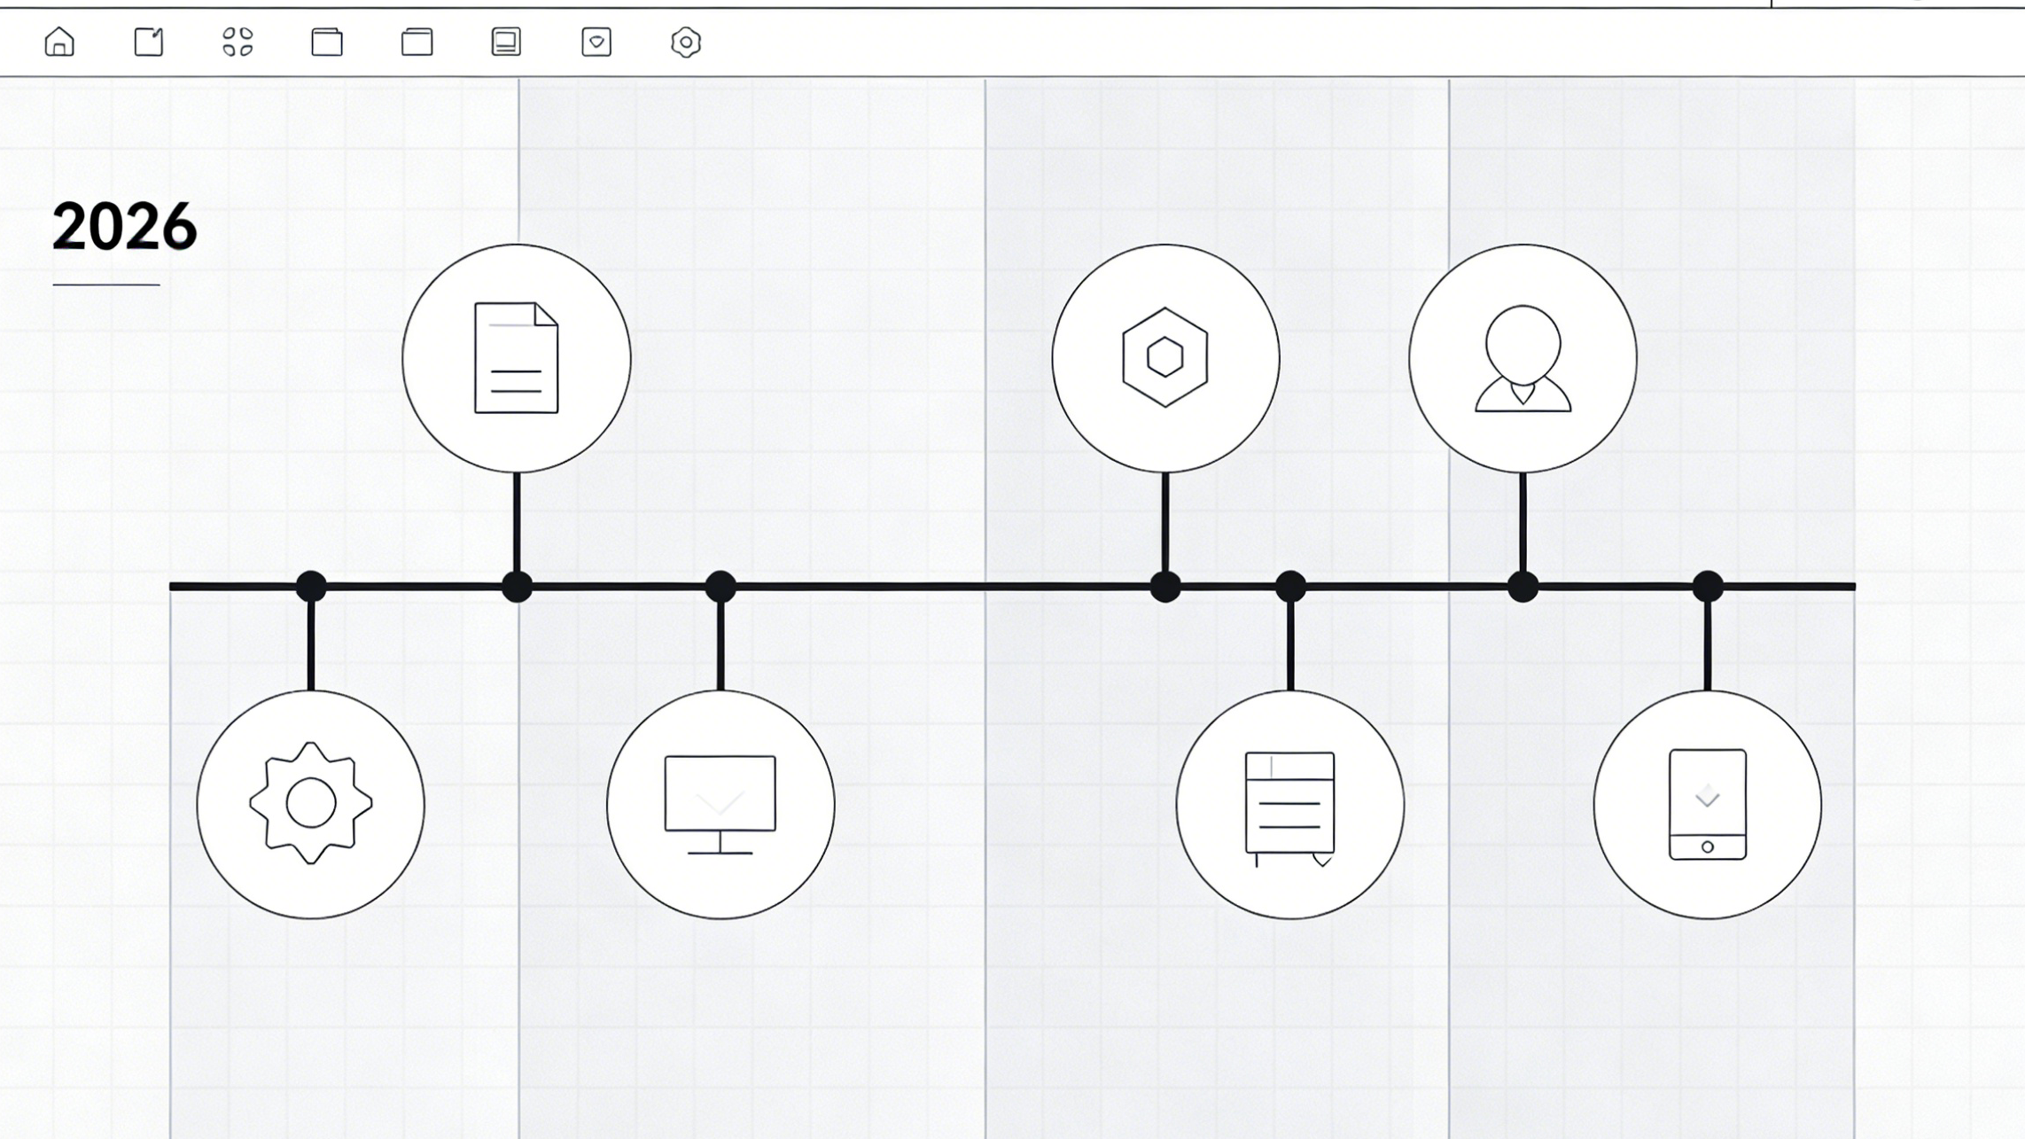Select the heart badge icon in toolbar

(596, 42)
